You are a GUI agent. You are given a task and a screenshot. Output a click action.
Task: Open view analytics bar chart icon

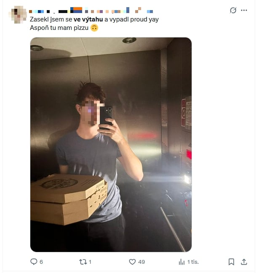pos(182,262)
